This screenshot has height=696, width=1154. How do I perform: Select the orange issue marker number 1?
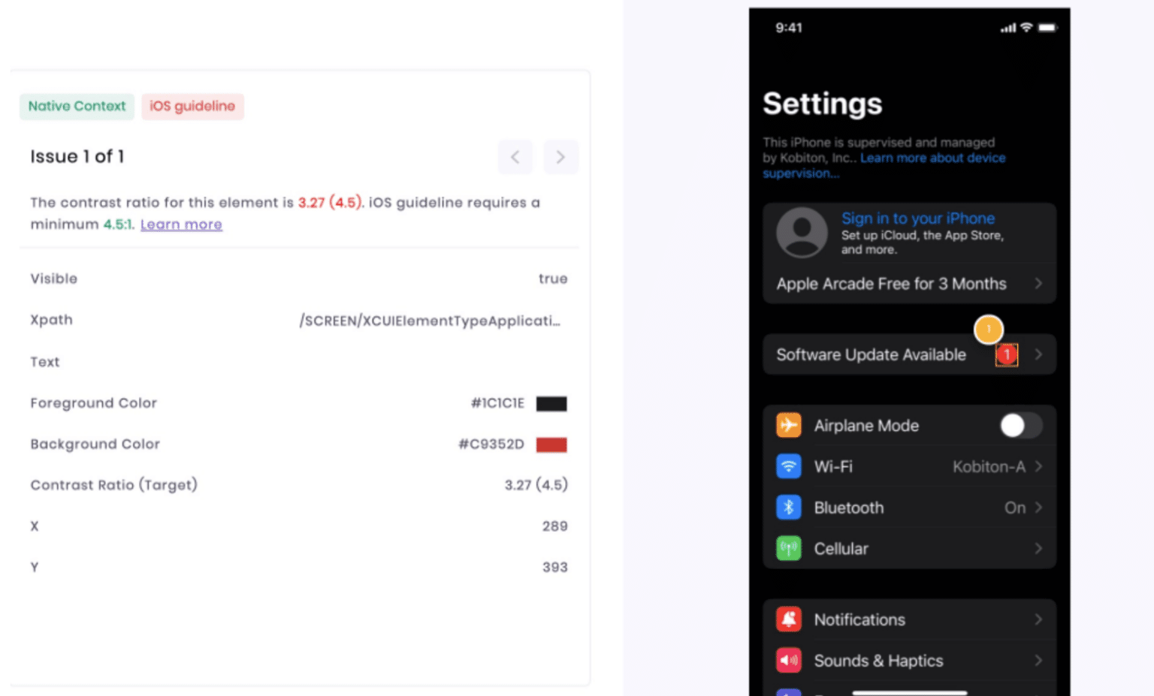[x=989, y=329]
